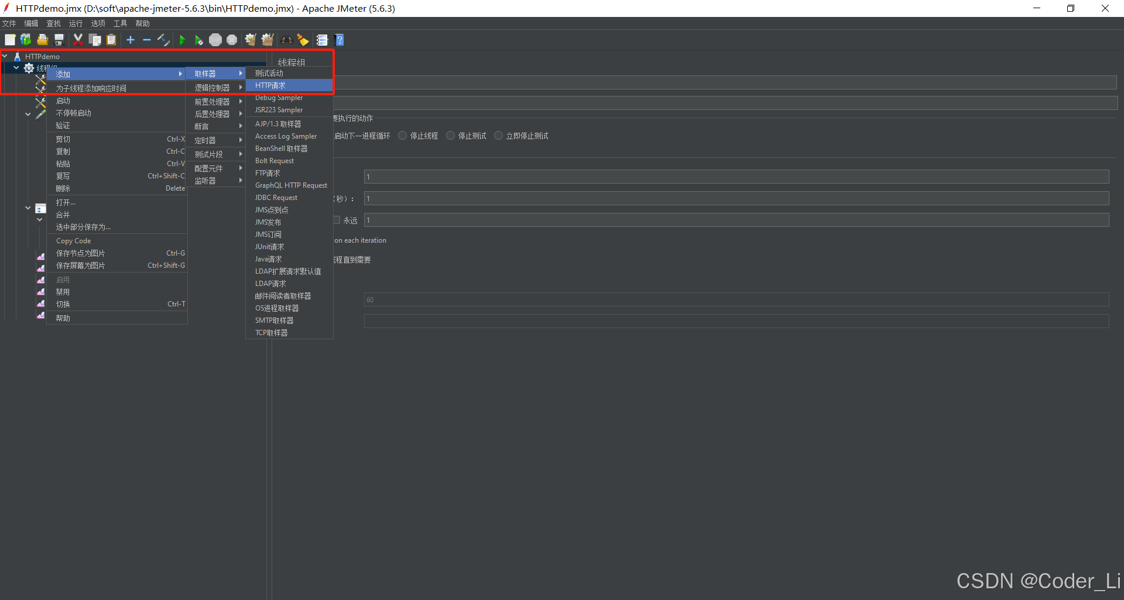Click the Shutdown test X icon
Image resolution: width=1124 pixels, height=600 pixels.
(x=232, y=40)
